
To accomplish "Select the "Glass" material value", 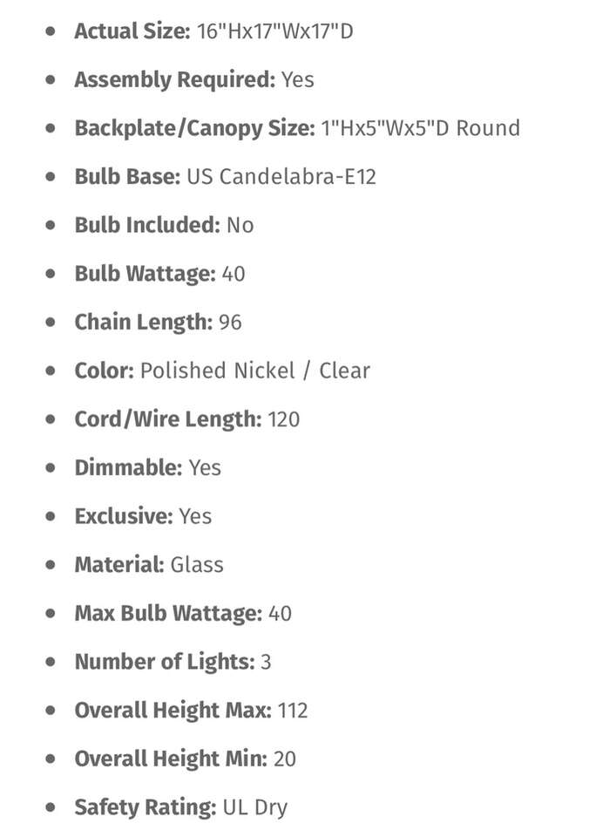I will [x=197, y=565].
